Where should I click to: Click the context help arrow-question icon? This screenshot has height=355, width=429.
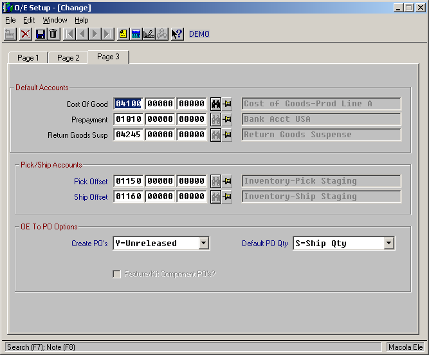(x=177, y=34)
